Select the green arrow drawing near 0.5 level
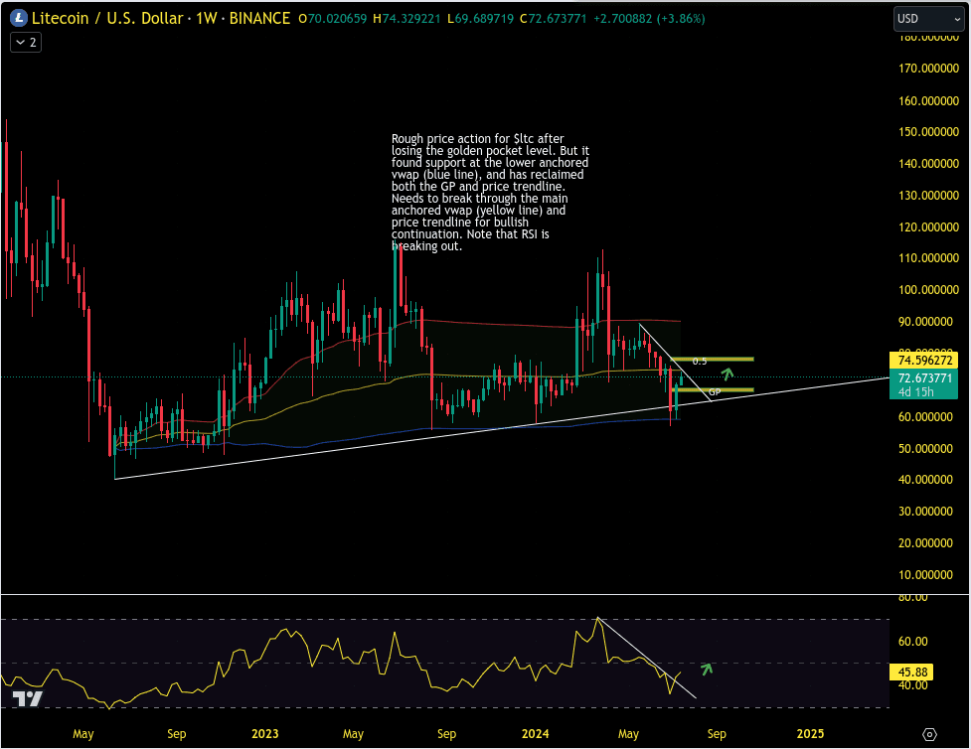971x749 pixels. [x=728, y=374]
